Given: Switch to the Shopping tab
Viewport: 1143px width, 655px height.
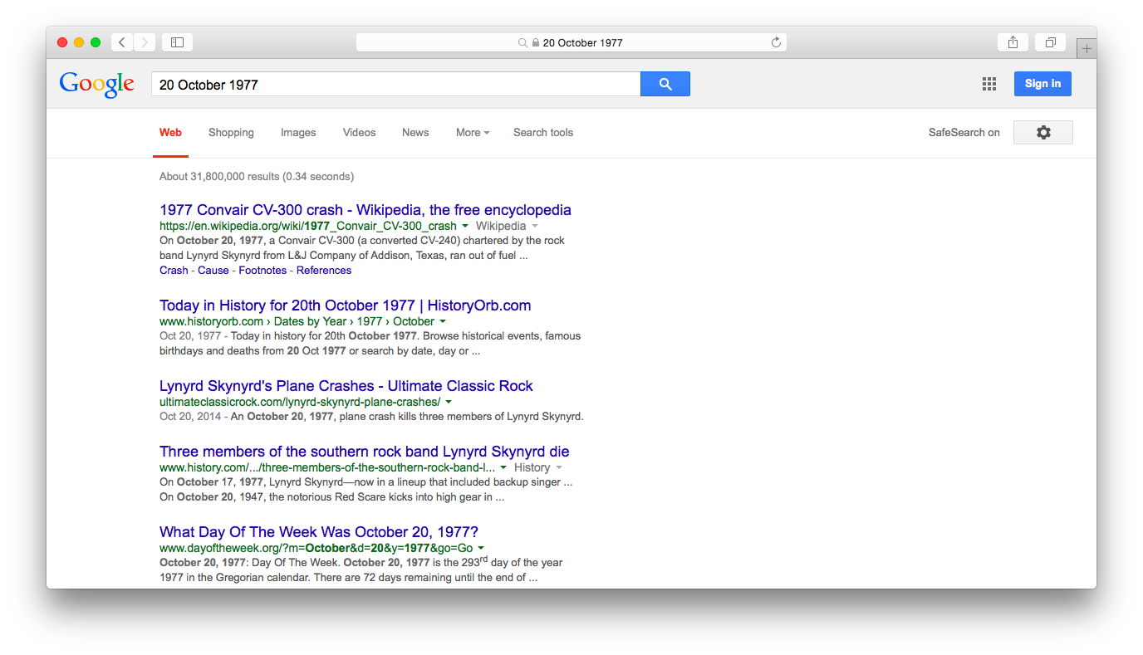Looking at the screenshot, I should (231, 132).
